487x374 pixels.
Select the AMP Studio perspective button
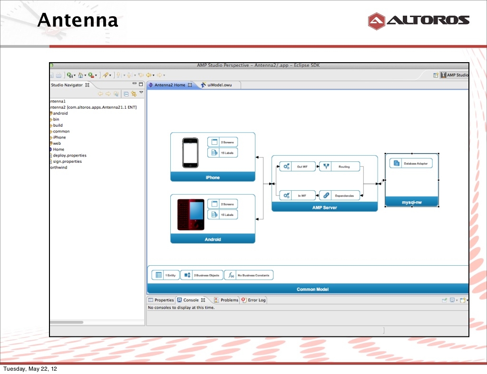tap(454, 75)
